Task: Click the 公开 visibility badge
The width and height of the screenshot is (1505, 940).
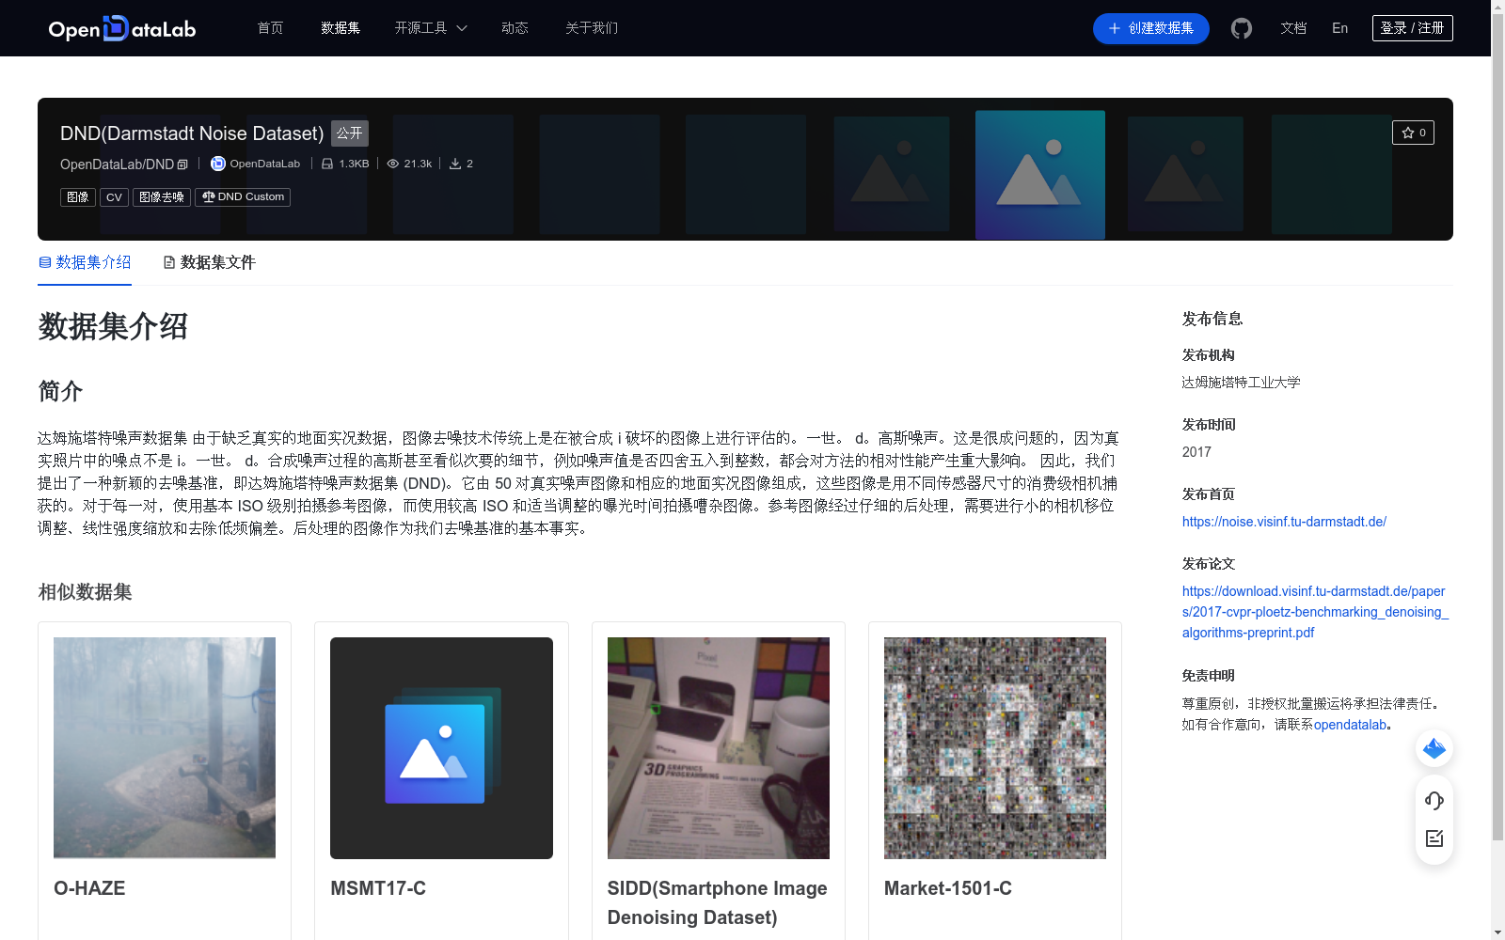Action: point(350,133)
